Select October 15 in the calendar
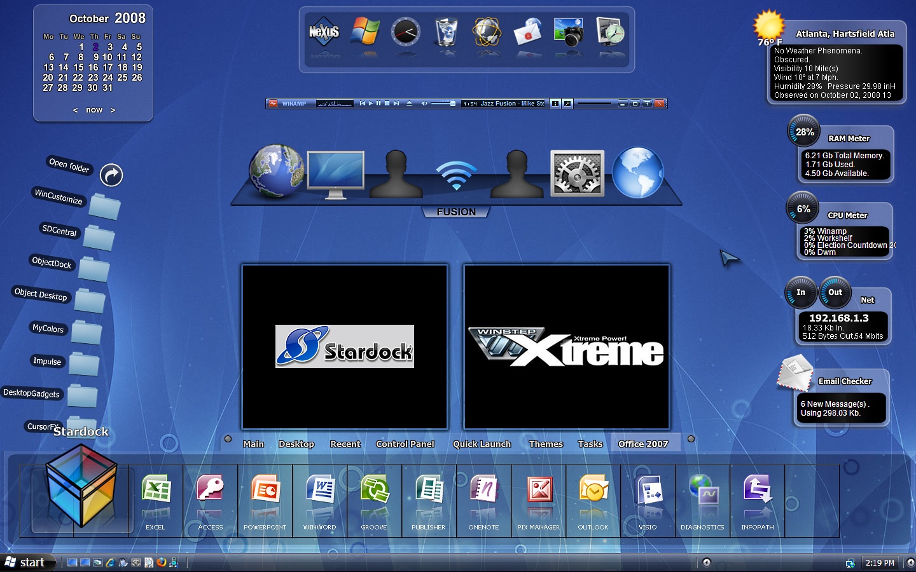Screen dimensions: 916x572 click(78, 67)
